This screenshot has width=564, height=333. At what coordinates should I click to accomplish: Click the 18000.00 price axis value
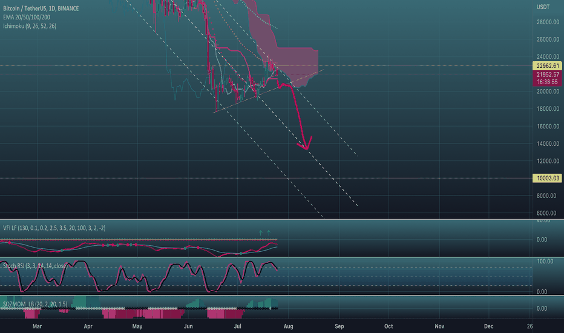click(548, 109)
